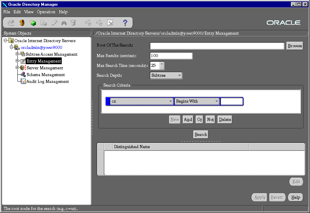Open the View menu
This screenshot has height=213, width=310.
pos(29,12)
